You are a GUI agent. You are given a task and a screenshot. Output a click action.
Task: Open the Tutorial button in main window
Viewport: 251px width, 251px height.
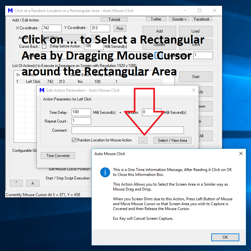pos(114,20)
